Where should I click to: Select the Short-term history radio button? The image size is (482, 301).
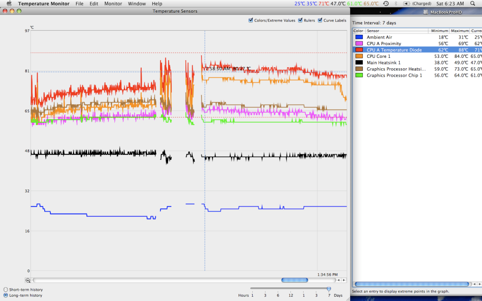coord(6,289)
